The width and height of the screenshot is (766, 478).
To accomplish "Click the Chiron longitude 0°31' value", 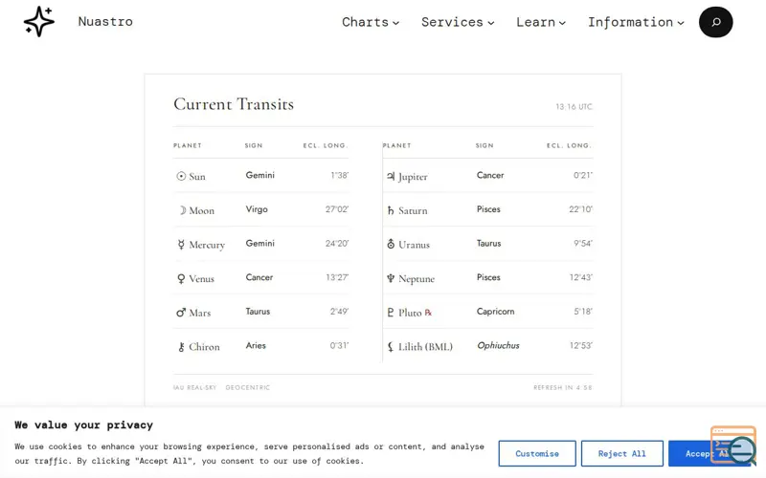I will (x=339, y=345).
